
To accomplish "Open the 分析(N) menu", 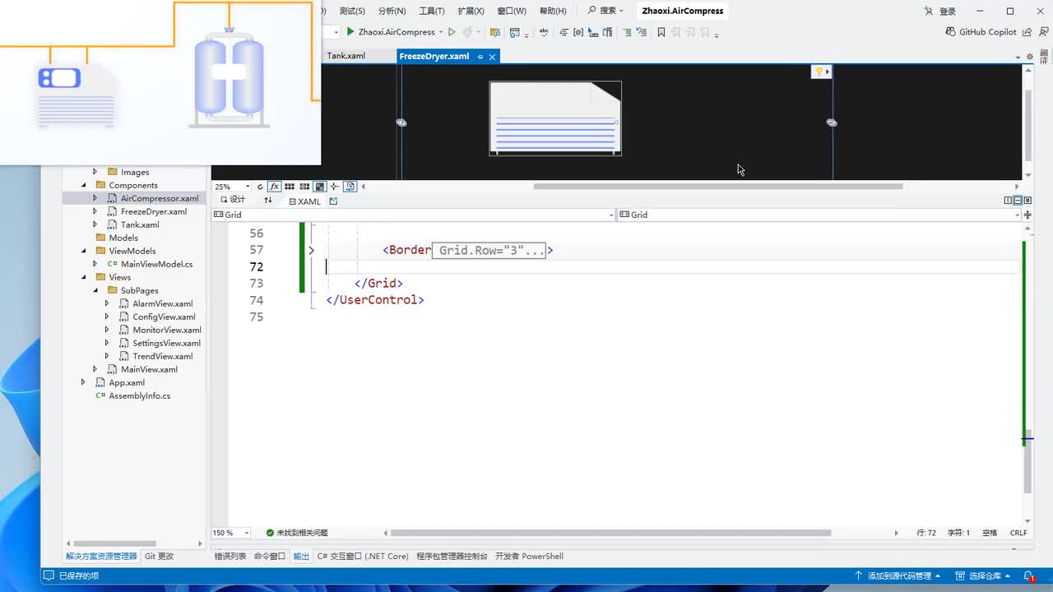I will (392, 11).
